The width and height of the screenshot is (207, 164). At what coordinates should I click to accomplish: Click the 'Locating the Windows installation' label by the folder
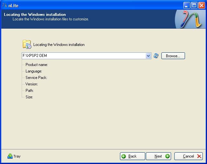coord(59,45)
